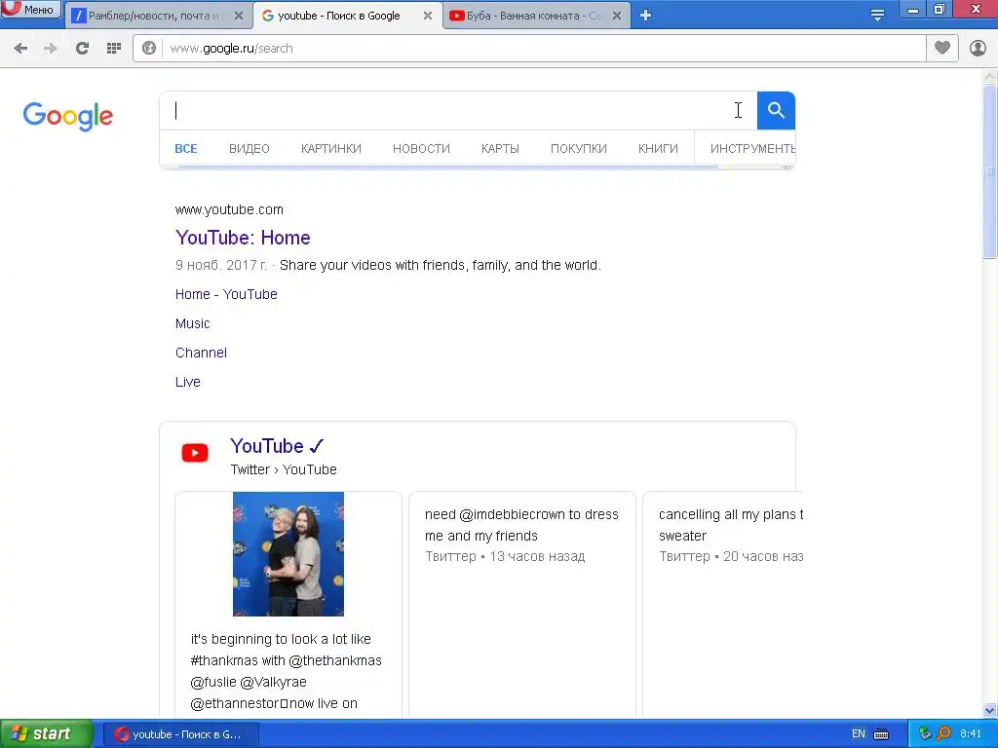This screenshot has width=998, height=748.
Task: Click the www.youtube.com URL text
Action: (229, 210)
